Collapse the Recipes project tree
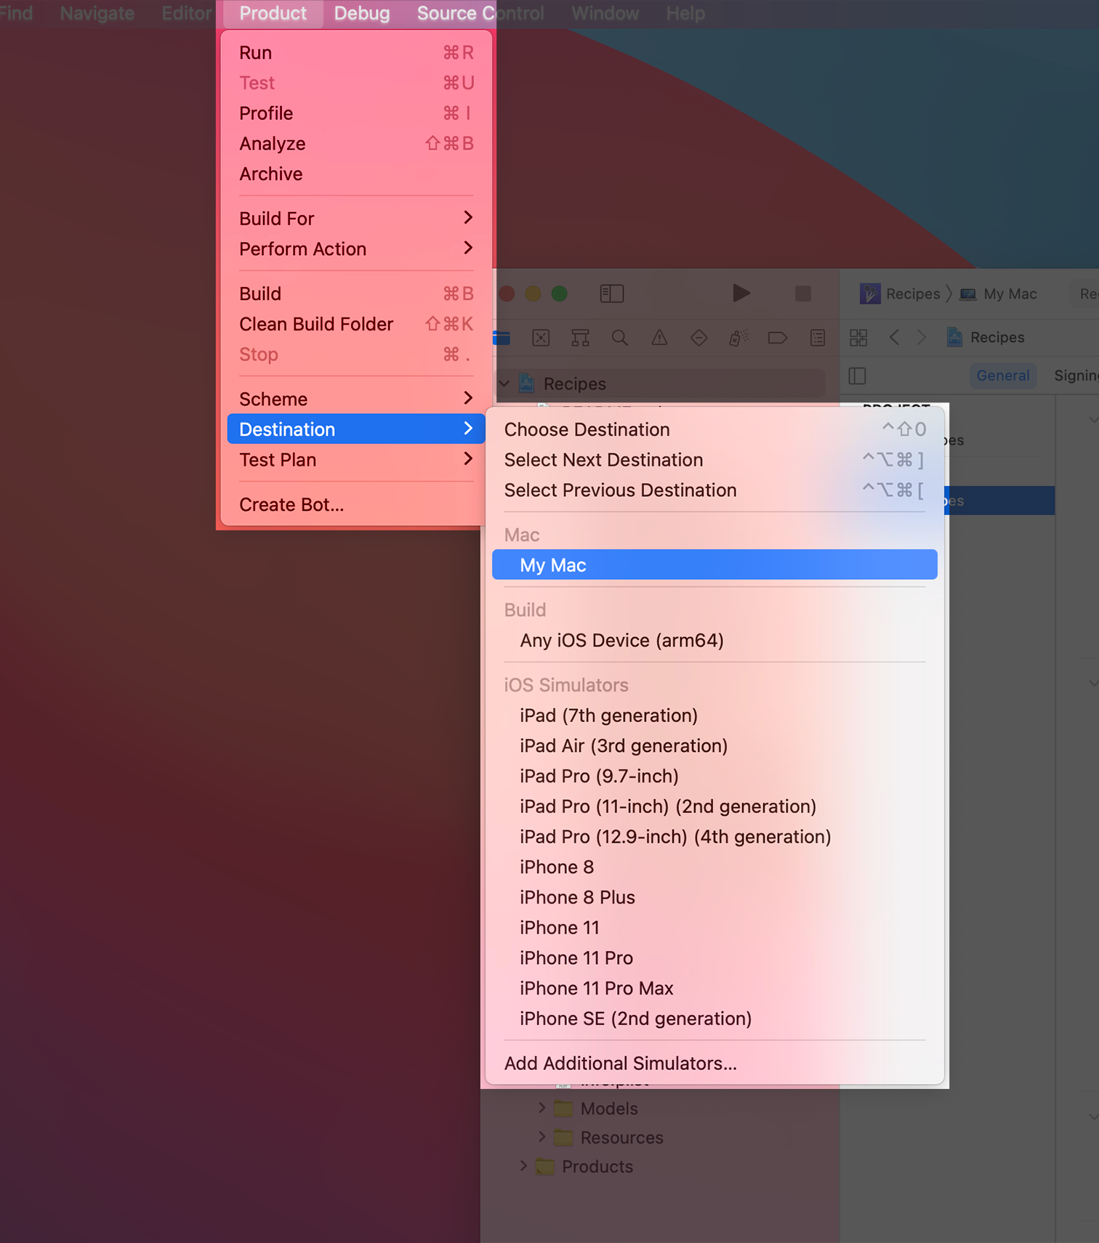Image resolution: width=1099 pixels, height=1243 pixels. (x=504, y=384)
